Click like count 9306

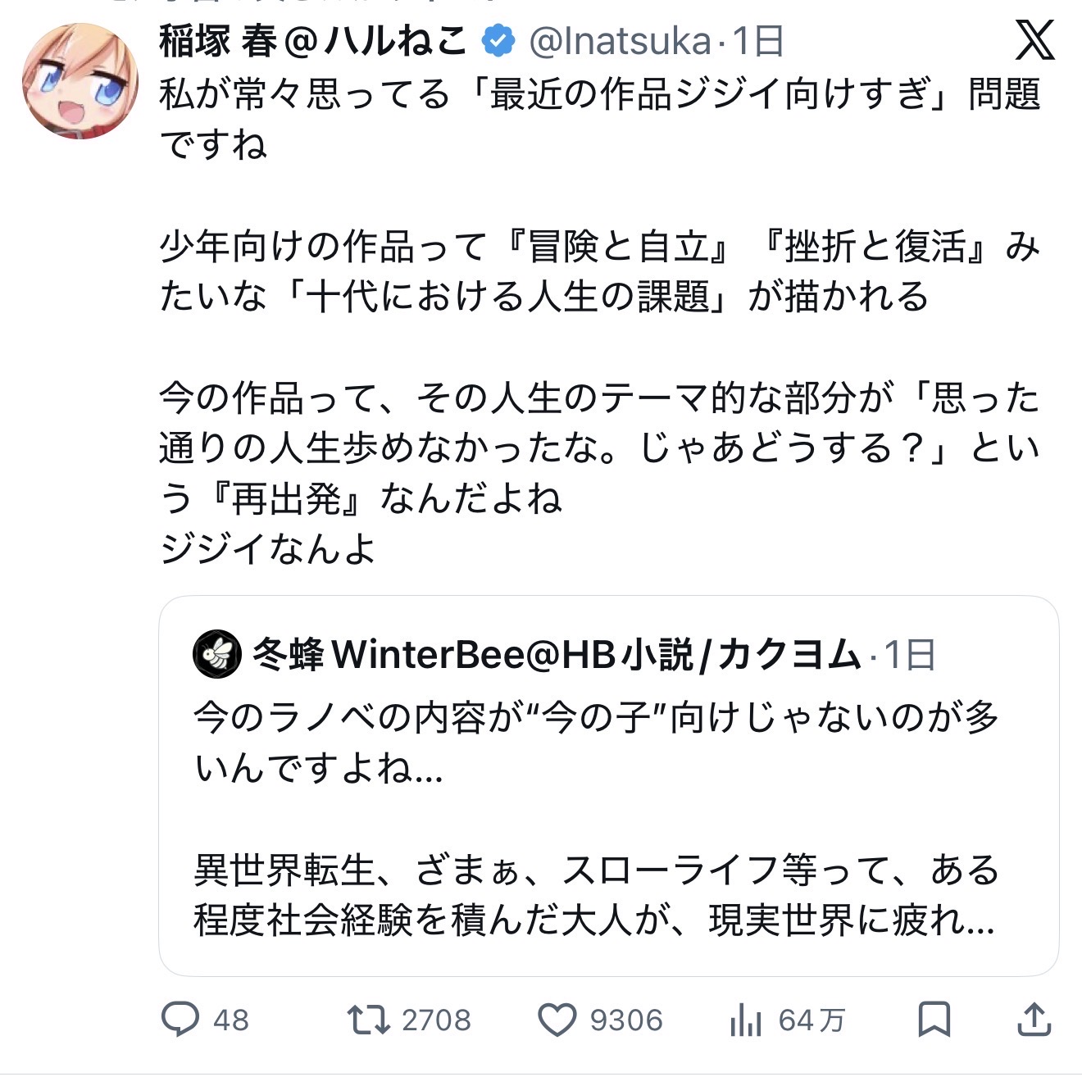pyautogui.click(x=626, y=1020)
